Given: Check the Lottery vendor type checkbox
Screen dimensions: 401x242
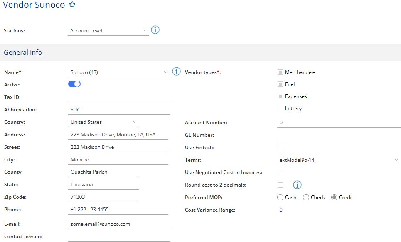Looking at the screenshot, I should pos(280,109).
